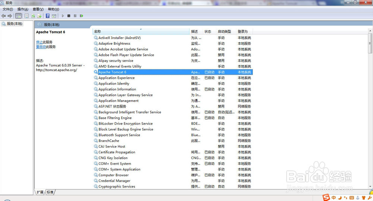Select Application Layer Gateway Service row

(x=173, y=95)
